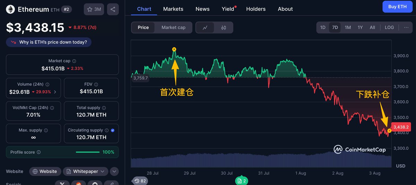Switch chart to line view icon
The image size is (416, 185).
tap(205, 27)
